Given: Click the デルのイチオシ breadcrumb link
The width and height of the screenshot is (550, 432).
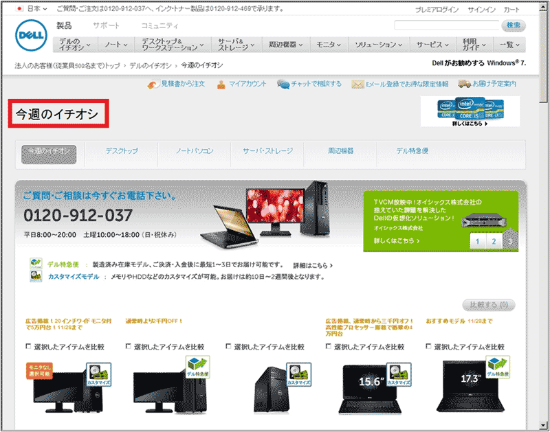Looking at the screenshot, I should click(x=150, y=65).
